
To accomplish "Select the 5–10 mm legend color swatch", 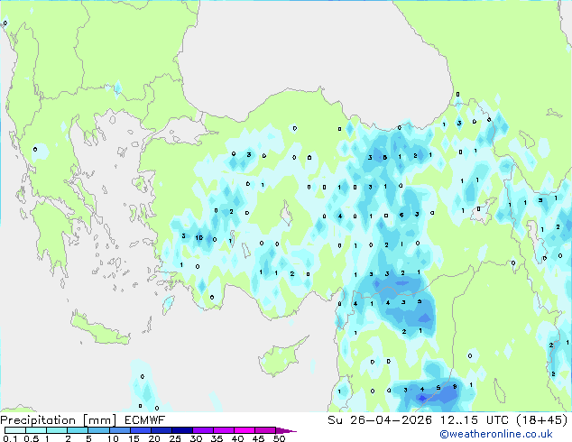I will pos(98,430).
